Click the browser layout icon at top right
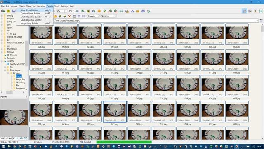 (245, 11)
